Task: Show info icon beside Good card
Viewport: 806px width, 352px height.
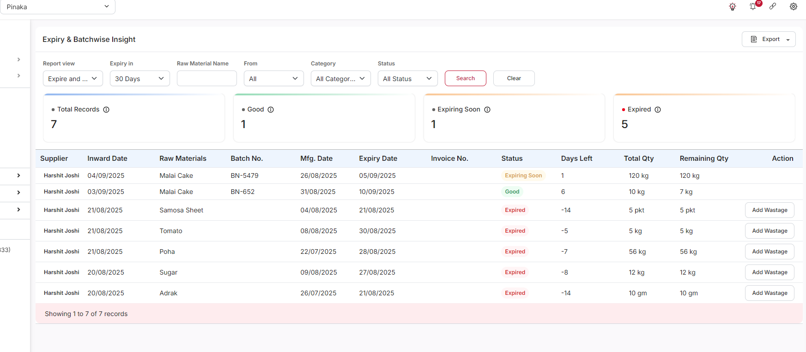Action: click(x=271, y=110)
